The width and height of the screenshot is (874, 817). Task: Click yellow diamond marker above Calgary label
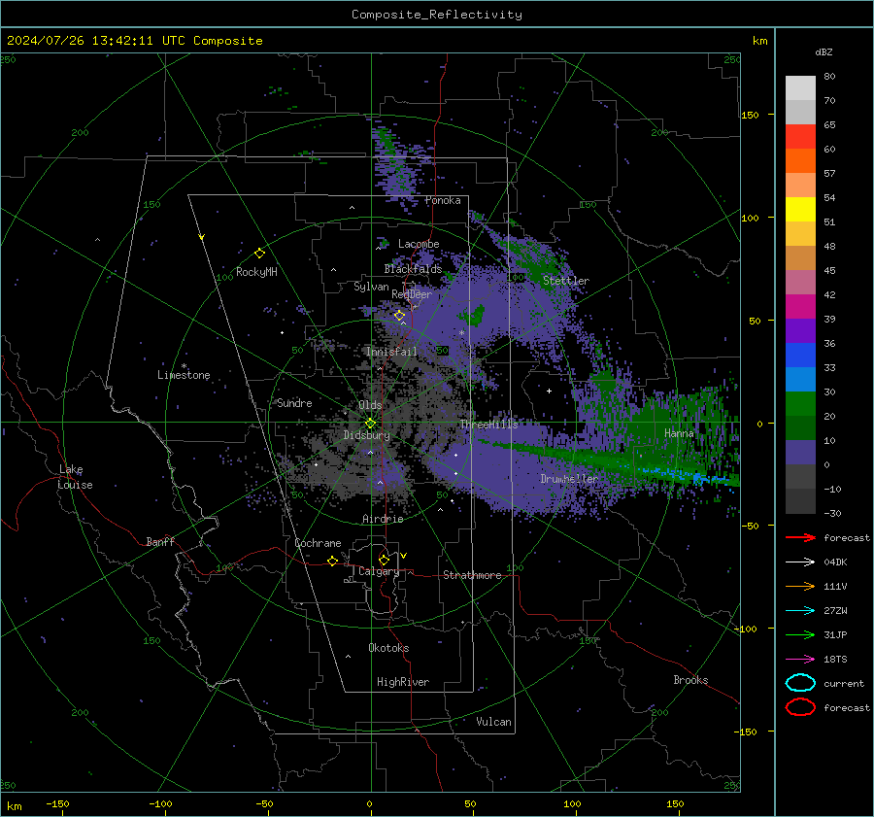[x=384, y=560]
